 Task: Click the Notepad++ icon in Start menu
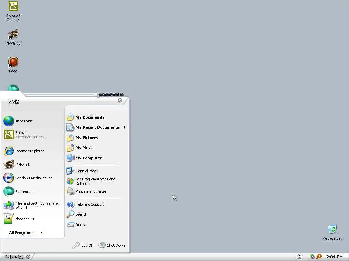click(9, 219)
